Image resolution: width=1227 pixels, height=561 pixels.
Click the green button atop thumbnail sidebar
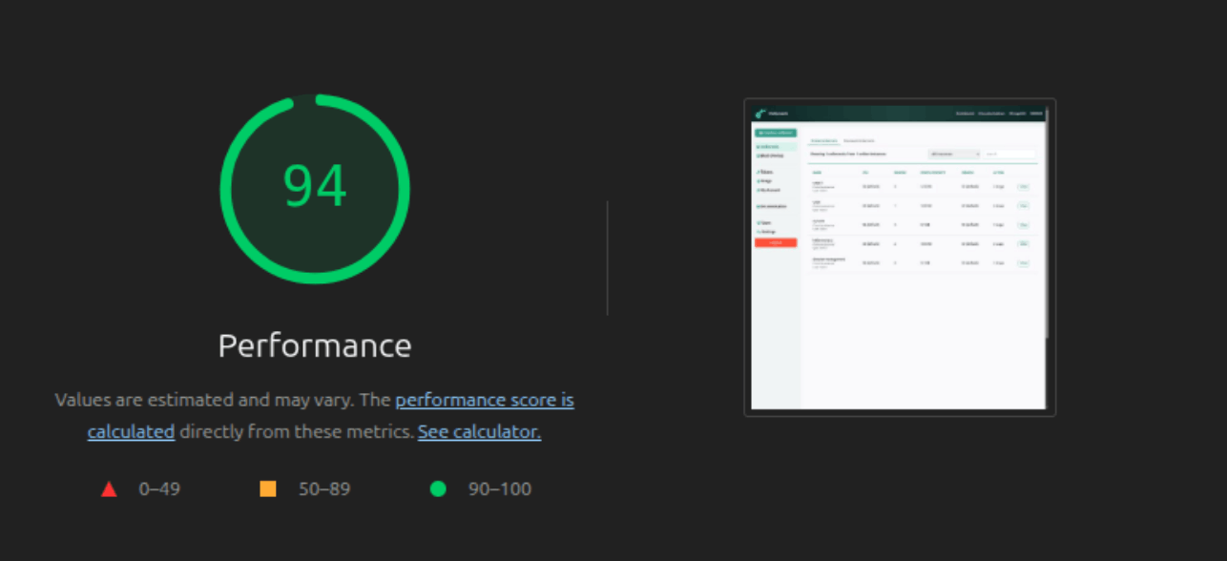coord(776,133)
